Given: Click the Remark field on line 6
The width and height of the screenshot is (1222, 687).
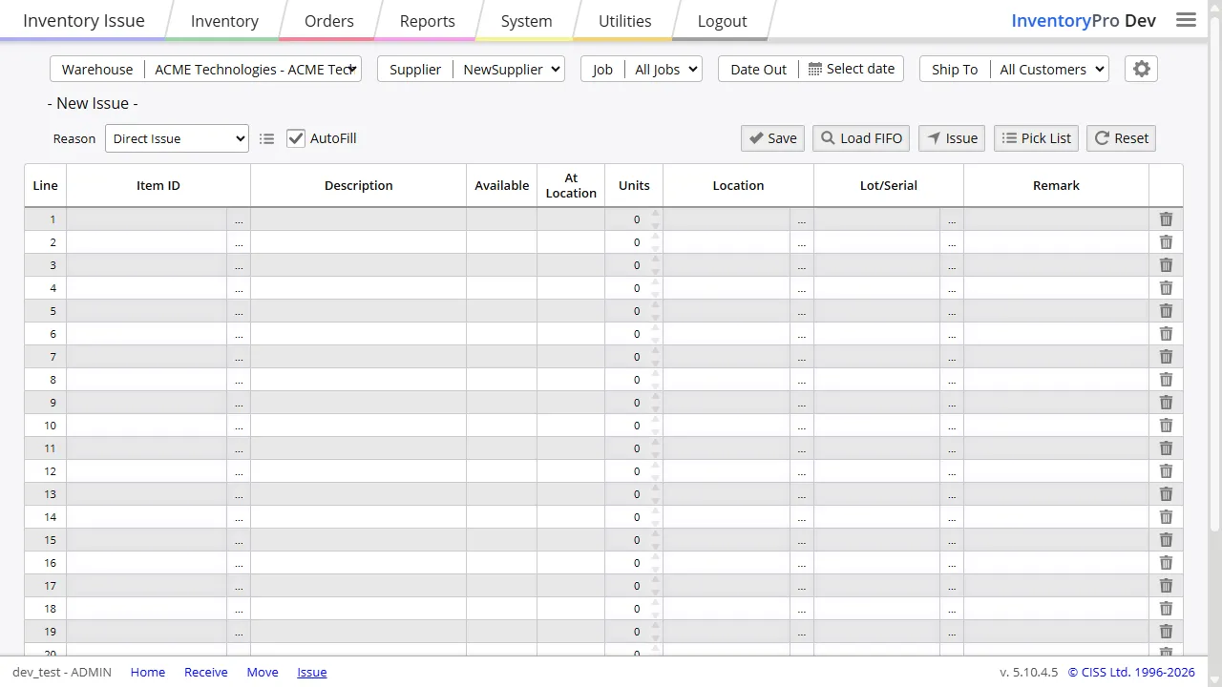Looking at the screenshot, I should [x=1056, y=334].
